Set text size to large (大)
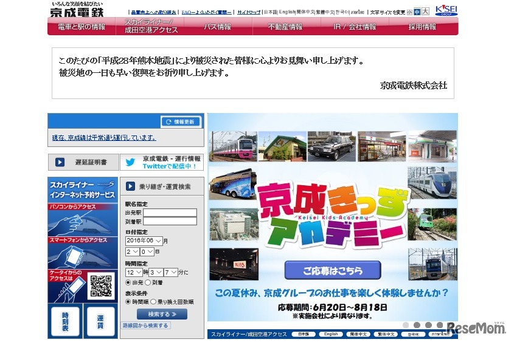The height and width of the screenshot is (342, 514). pyautogui.click(x=425, y=12)
